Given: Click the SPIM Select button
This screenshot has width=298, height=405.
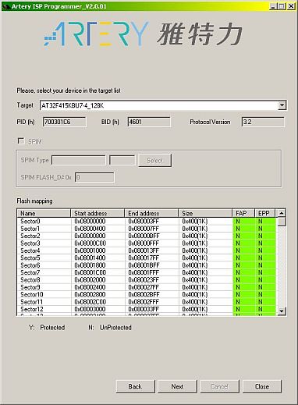Looking at the screenshot, I should coord(154,161).
